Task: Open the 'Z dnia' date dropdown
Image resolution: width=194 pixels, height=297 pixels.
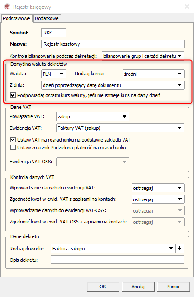Action: tap(113, 85)
